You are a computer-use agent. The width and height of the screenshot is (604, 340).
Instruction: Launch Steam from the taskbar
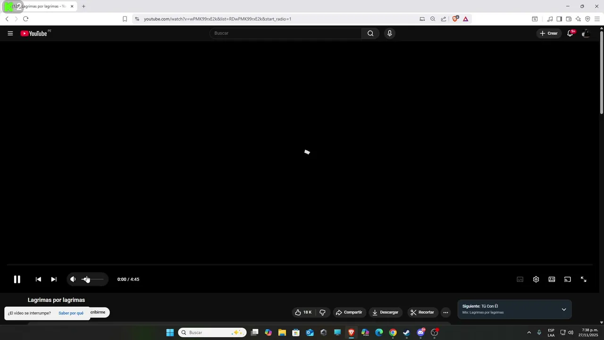(407, 332)
